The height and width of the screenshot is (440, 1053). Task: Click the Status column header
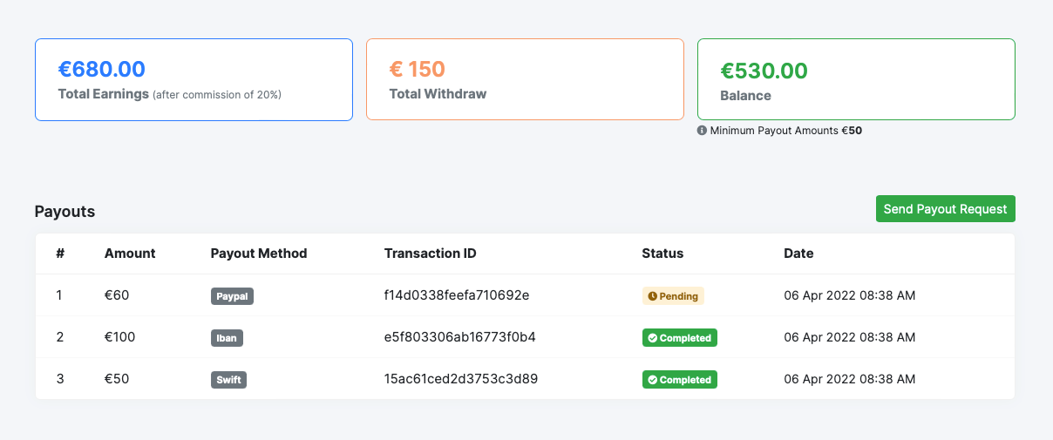click(662, 254)
